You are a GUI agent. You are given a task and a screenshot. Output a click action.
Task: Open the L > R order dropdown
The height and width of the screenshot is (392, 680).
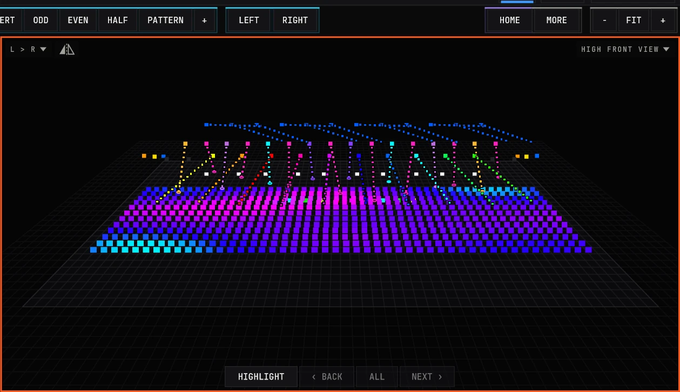(28, 50)
